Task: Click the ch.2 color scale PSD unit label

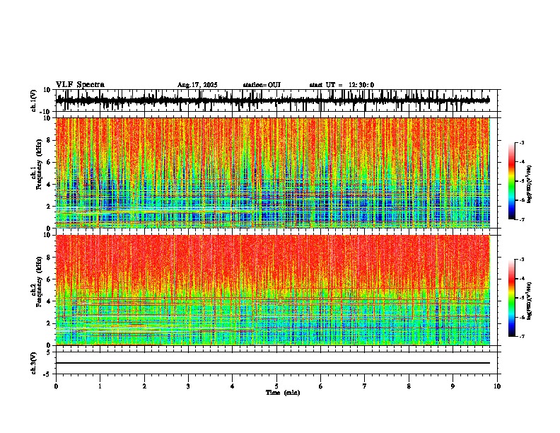Action: 530,301
